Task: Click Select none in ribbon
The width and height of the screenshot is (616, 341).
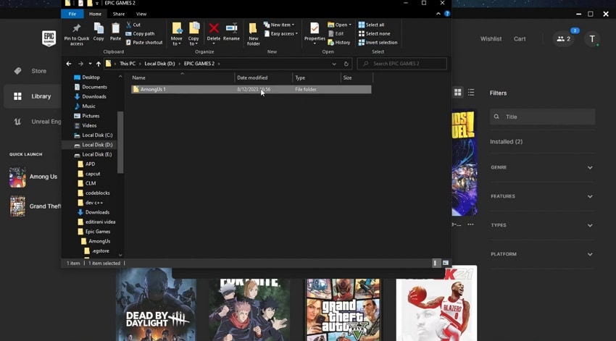Action: coord(374,34)
